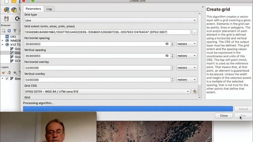Open Data Source Manager icon
This screenshot has width=253, height=142.
point(7,10)
